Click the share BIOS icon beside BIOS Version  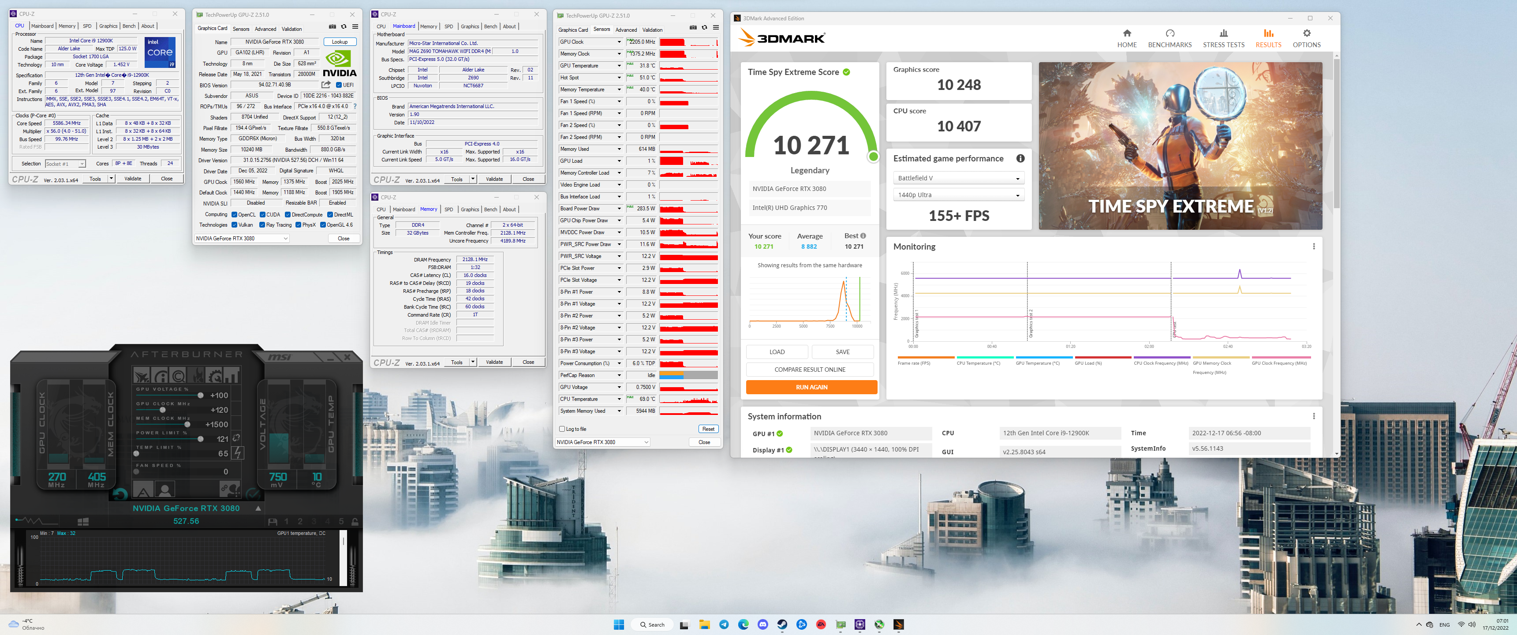tap(325, 85)
